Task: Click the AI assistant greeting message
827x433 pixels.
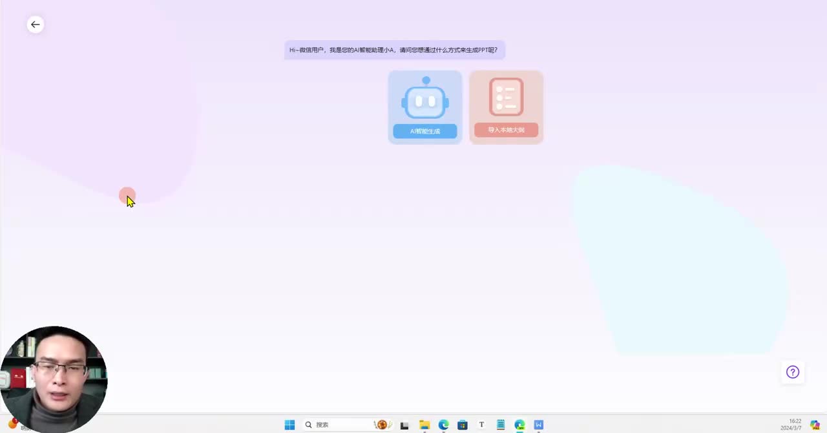Action: click(394, 50)
